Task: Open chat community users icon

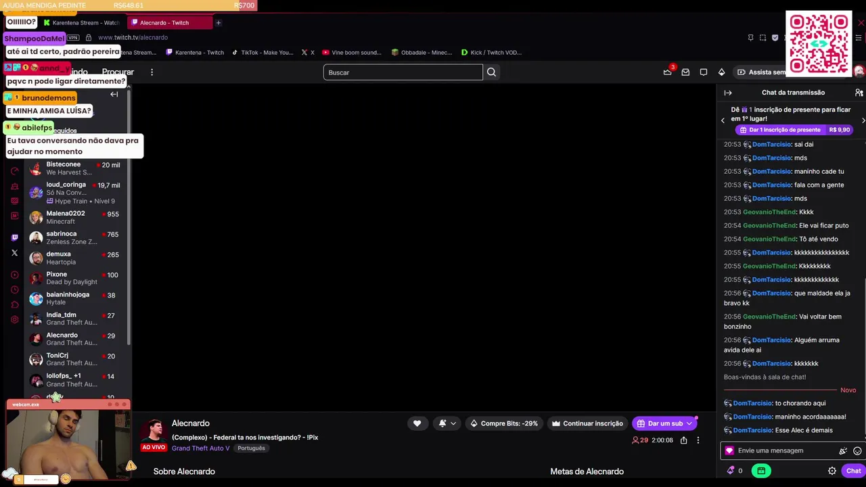Action: (x=859, y=93)
